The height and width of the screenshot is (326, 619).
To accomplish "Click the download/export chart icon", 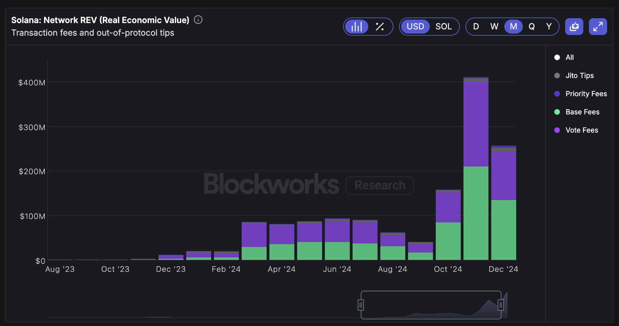I will coord(574,26).
